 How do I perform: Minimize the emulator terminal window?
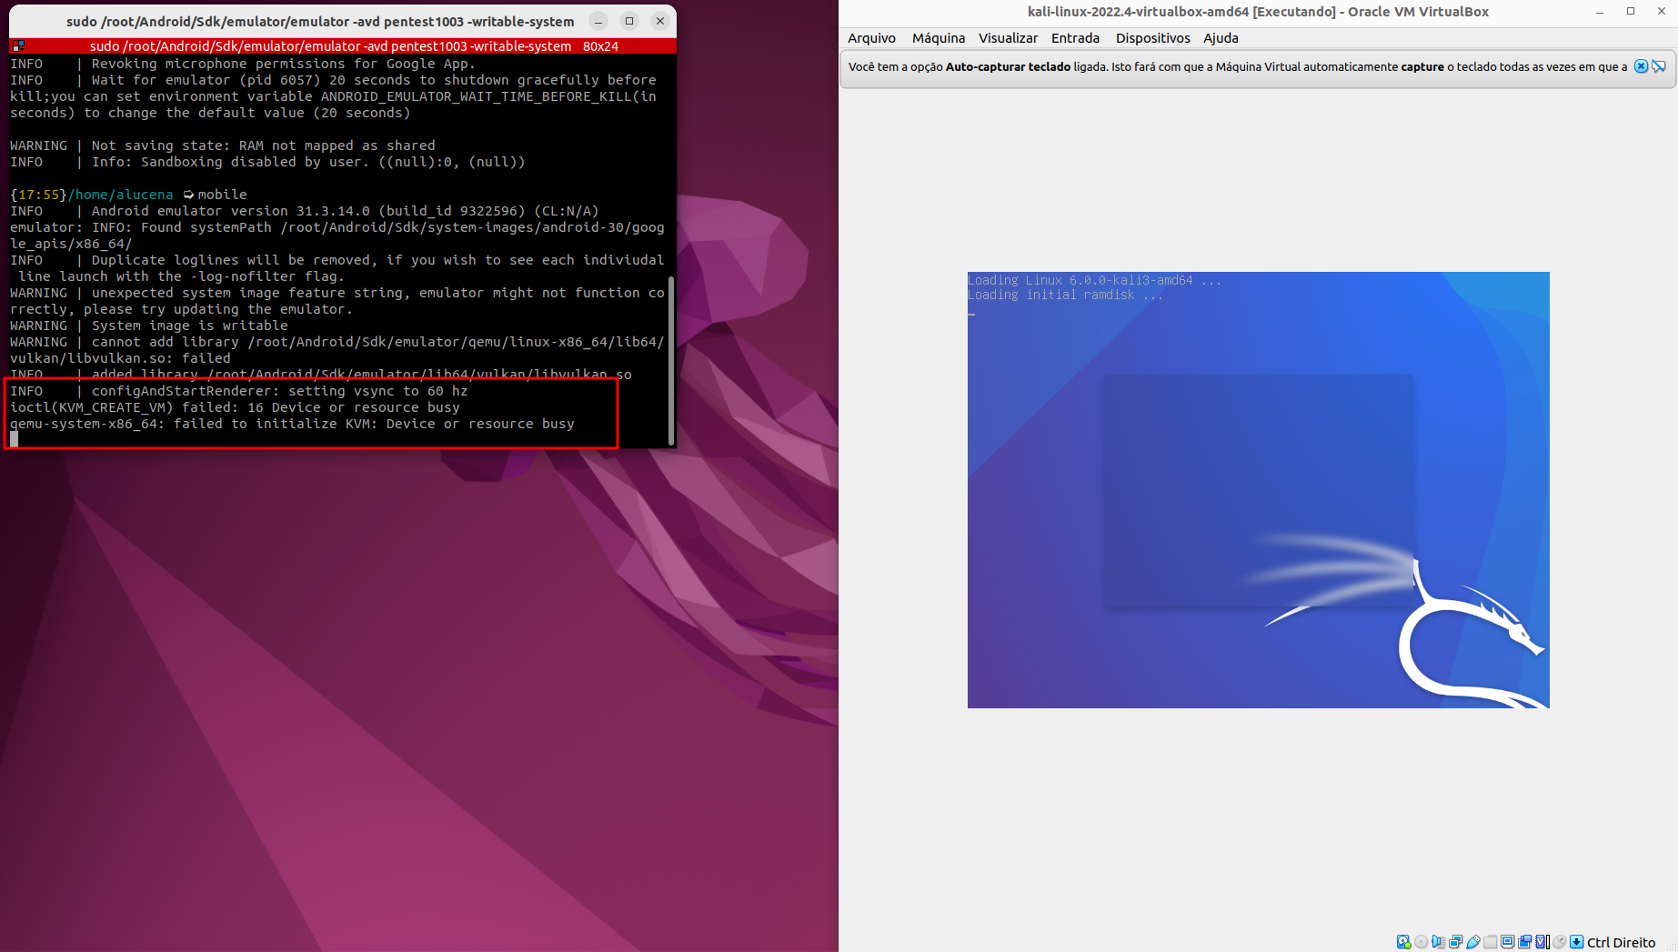point(598,21)
